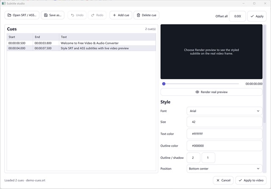Click the preview seek slider track
Viewport: 271px width, 189px height.
tap(200, 84)
